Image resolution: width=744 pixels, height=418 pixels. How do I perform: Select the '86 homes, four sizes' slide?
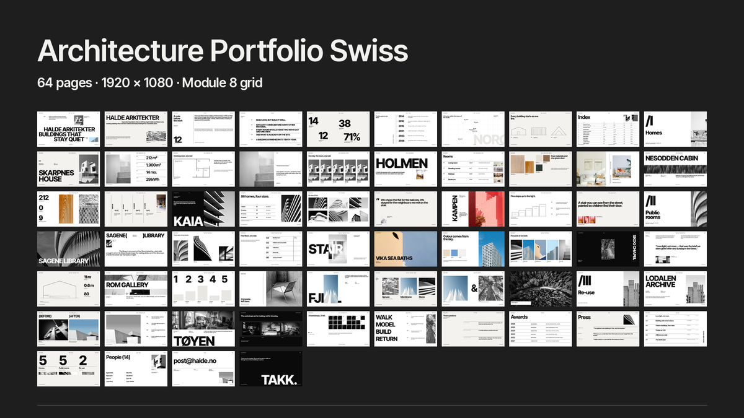[271, 209]
